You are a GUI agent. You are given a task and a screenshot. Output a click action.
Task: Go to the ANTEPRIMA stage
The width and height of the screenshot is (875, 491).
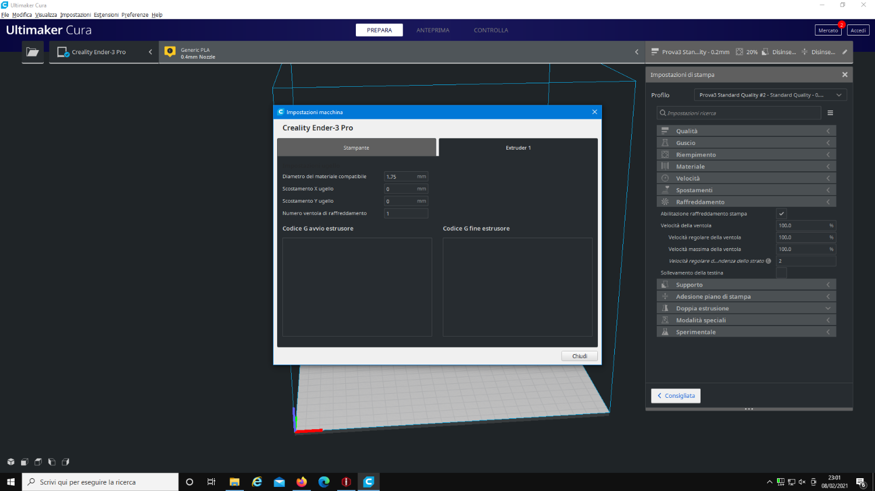click(x=433, y=30)
